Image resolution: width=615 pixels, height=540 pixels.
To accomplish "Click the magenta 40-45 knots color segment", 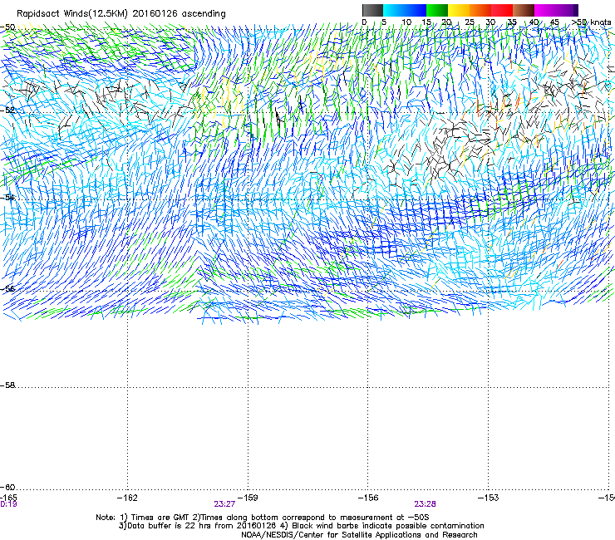I will pyautogui.click(x=545, y=10).
